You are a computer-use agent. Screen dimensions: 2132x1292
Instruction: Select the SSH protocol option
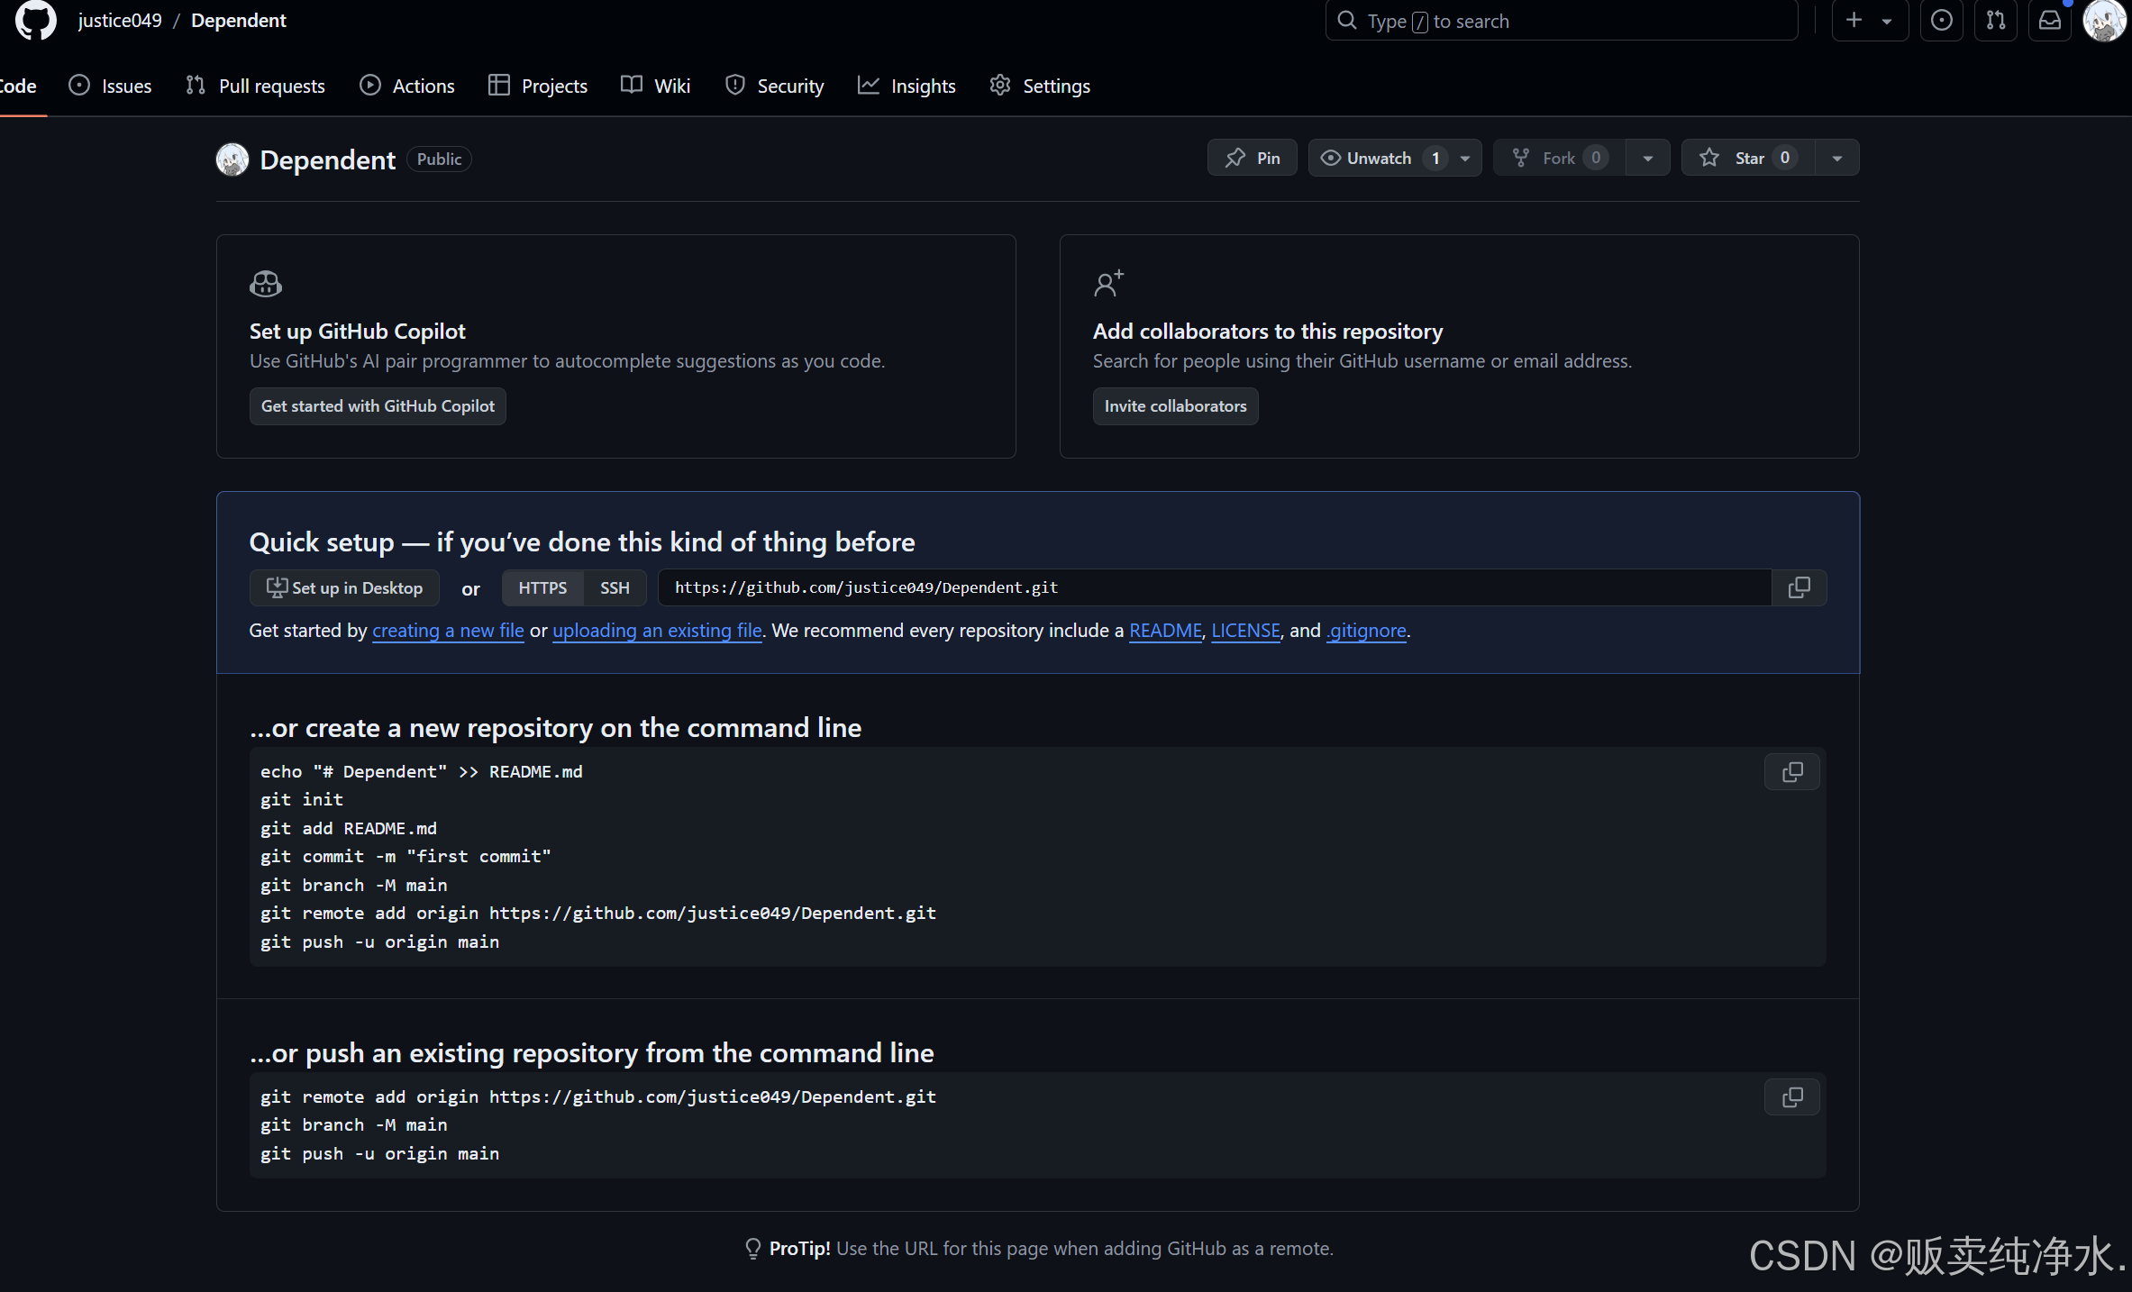coord(615,587)
